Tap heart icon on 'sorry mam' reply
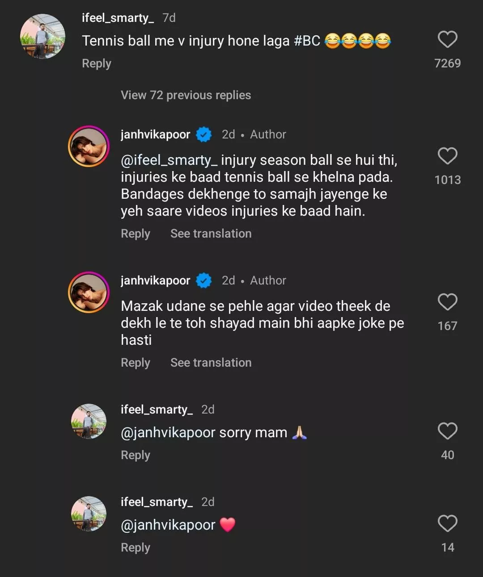 tap(447, 431)
